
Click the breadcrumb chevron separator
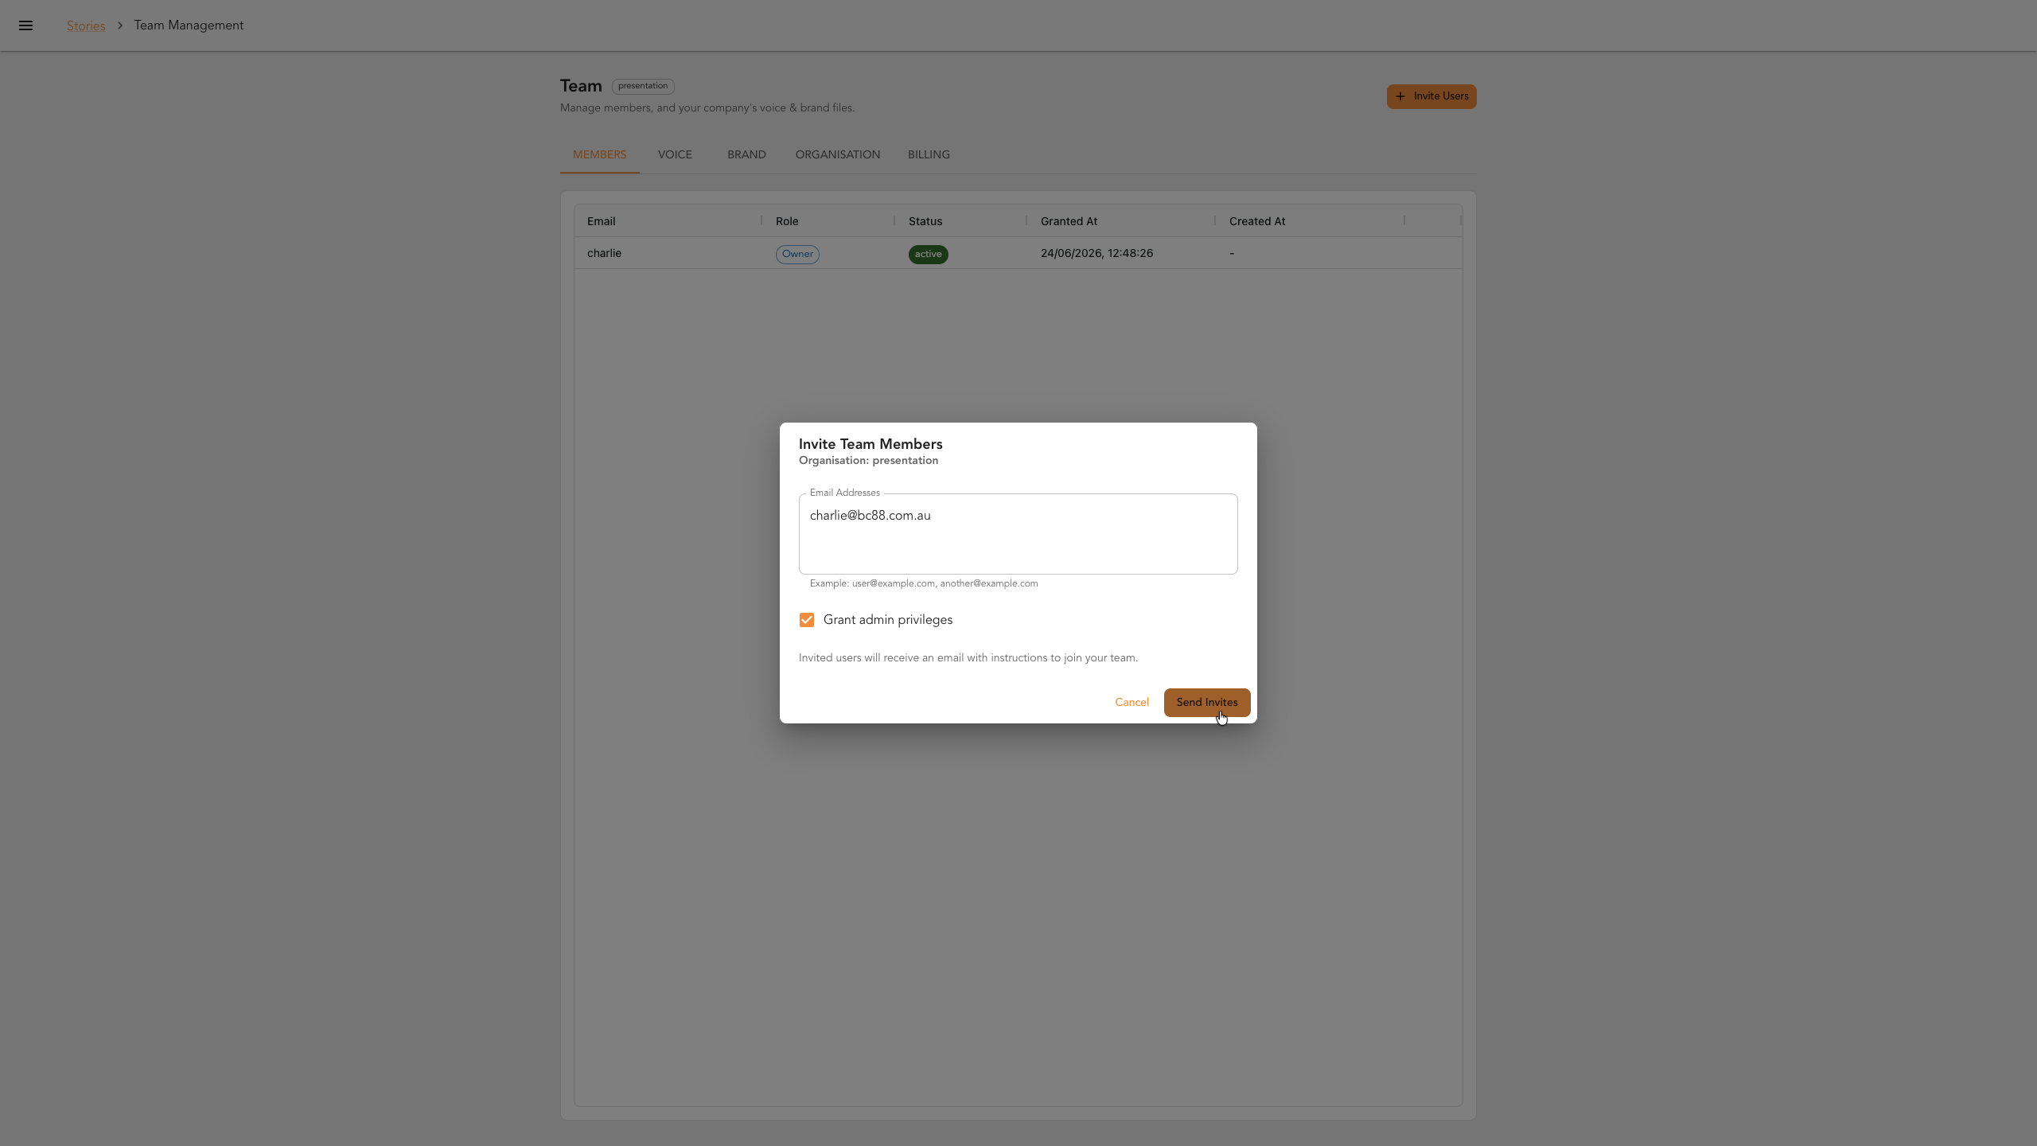120,25
